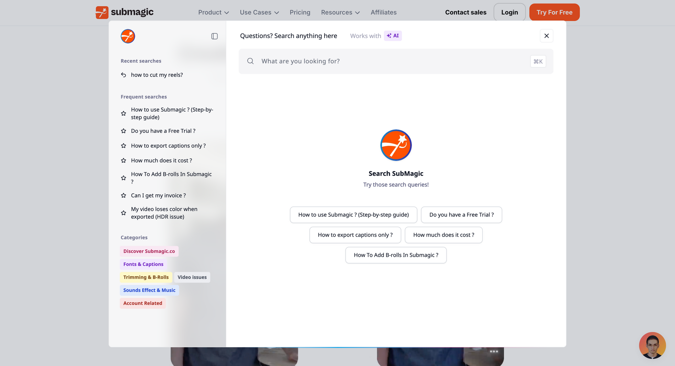This screenshot has width=675, height=366.
Task: Open the Resources dropdown menu
Action: coord(340,12)
